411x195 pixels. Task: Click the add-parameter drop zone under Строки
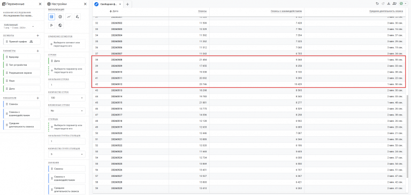coord(66,71)
